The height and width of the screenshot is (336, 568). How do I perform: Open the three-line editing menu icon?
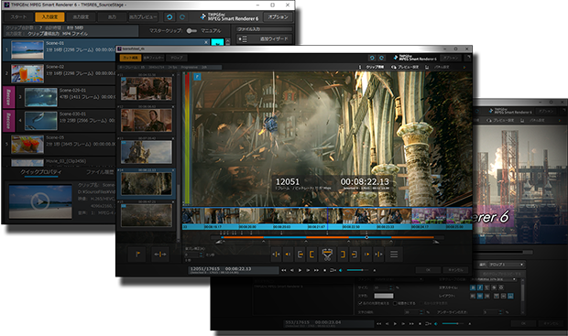[394, 255]
